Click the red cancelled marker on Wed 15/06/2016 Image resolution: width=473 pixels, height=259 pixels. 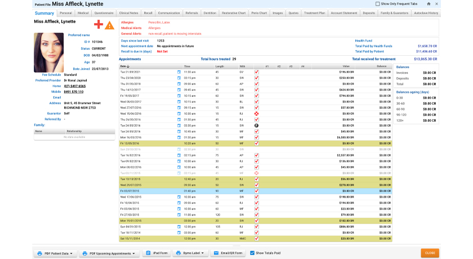point(256,114)
